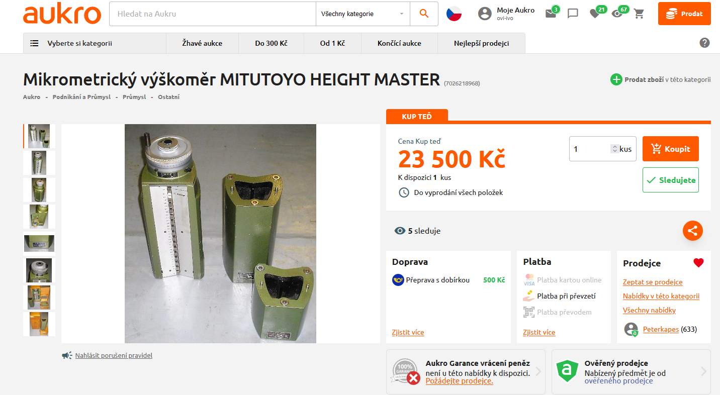This screenshot has width=720, height=395.
Task: Toggle red heart favorite seller
Action: [x=698, y=263]
